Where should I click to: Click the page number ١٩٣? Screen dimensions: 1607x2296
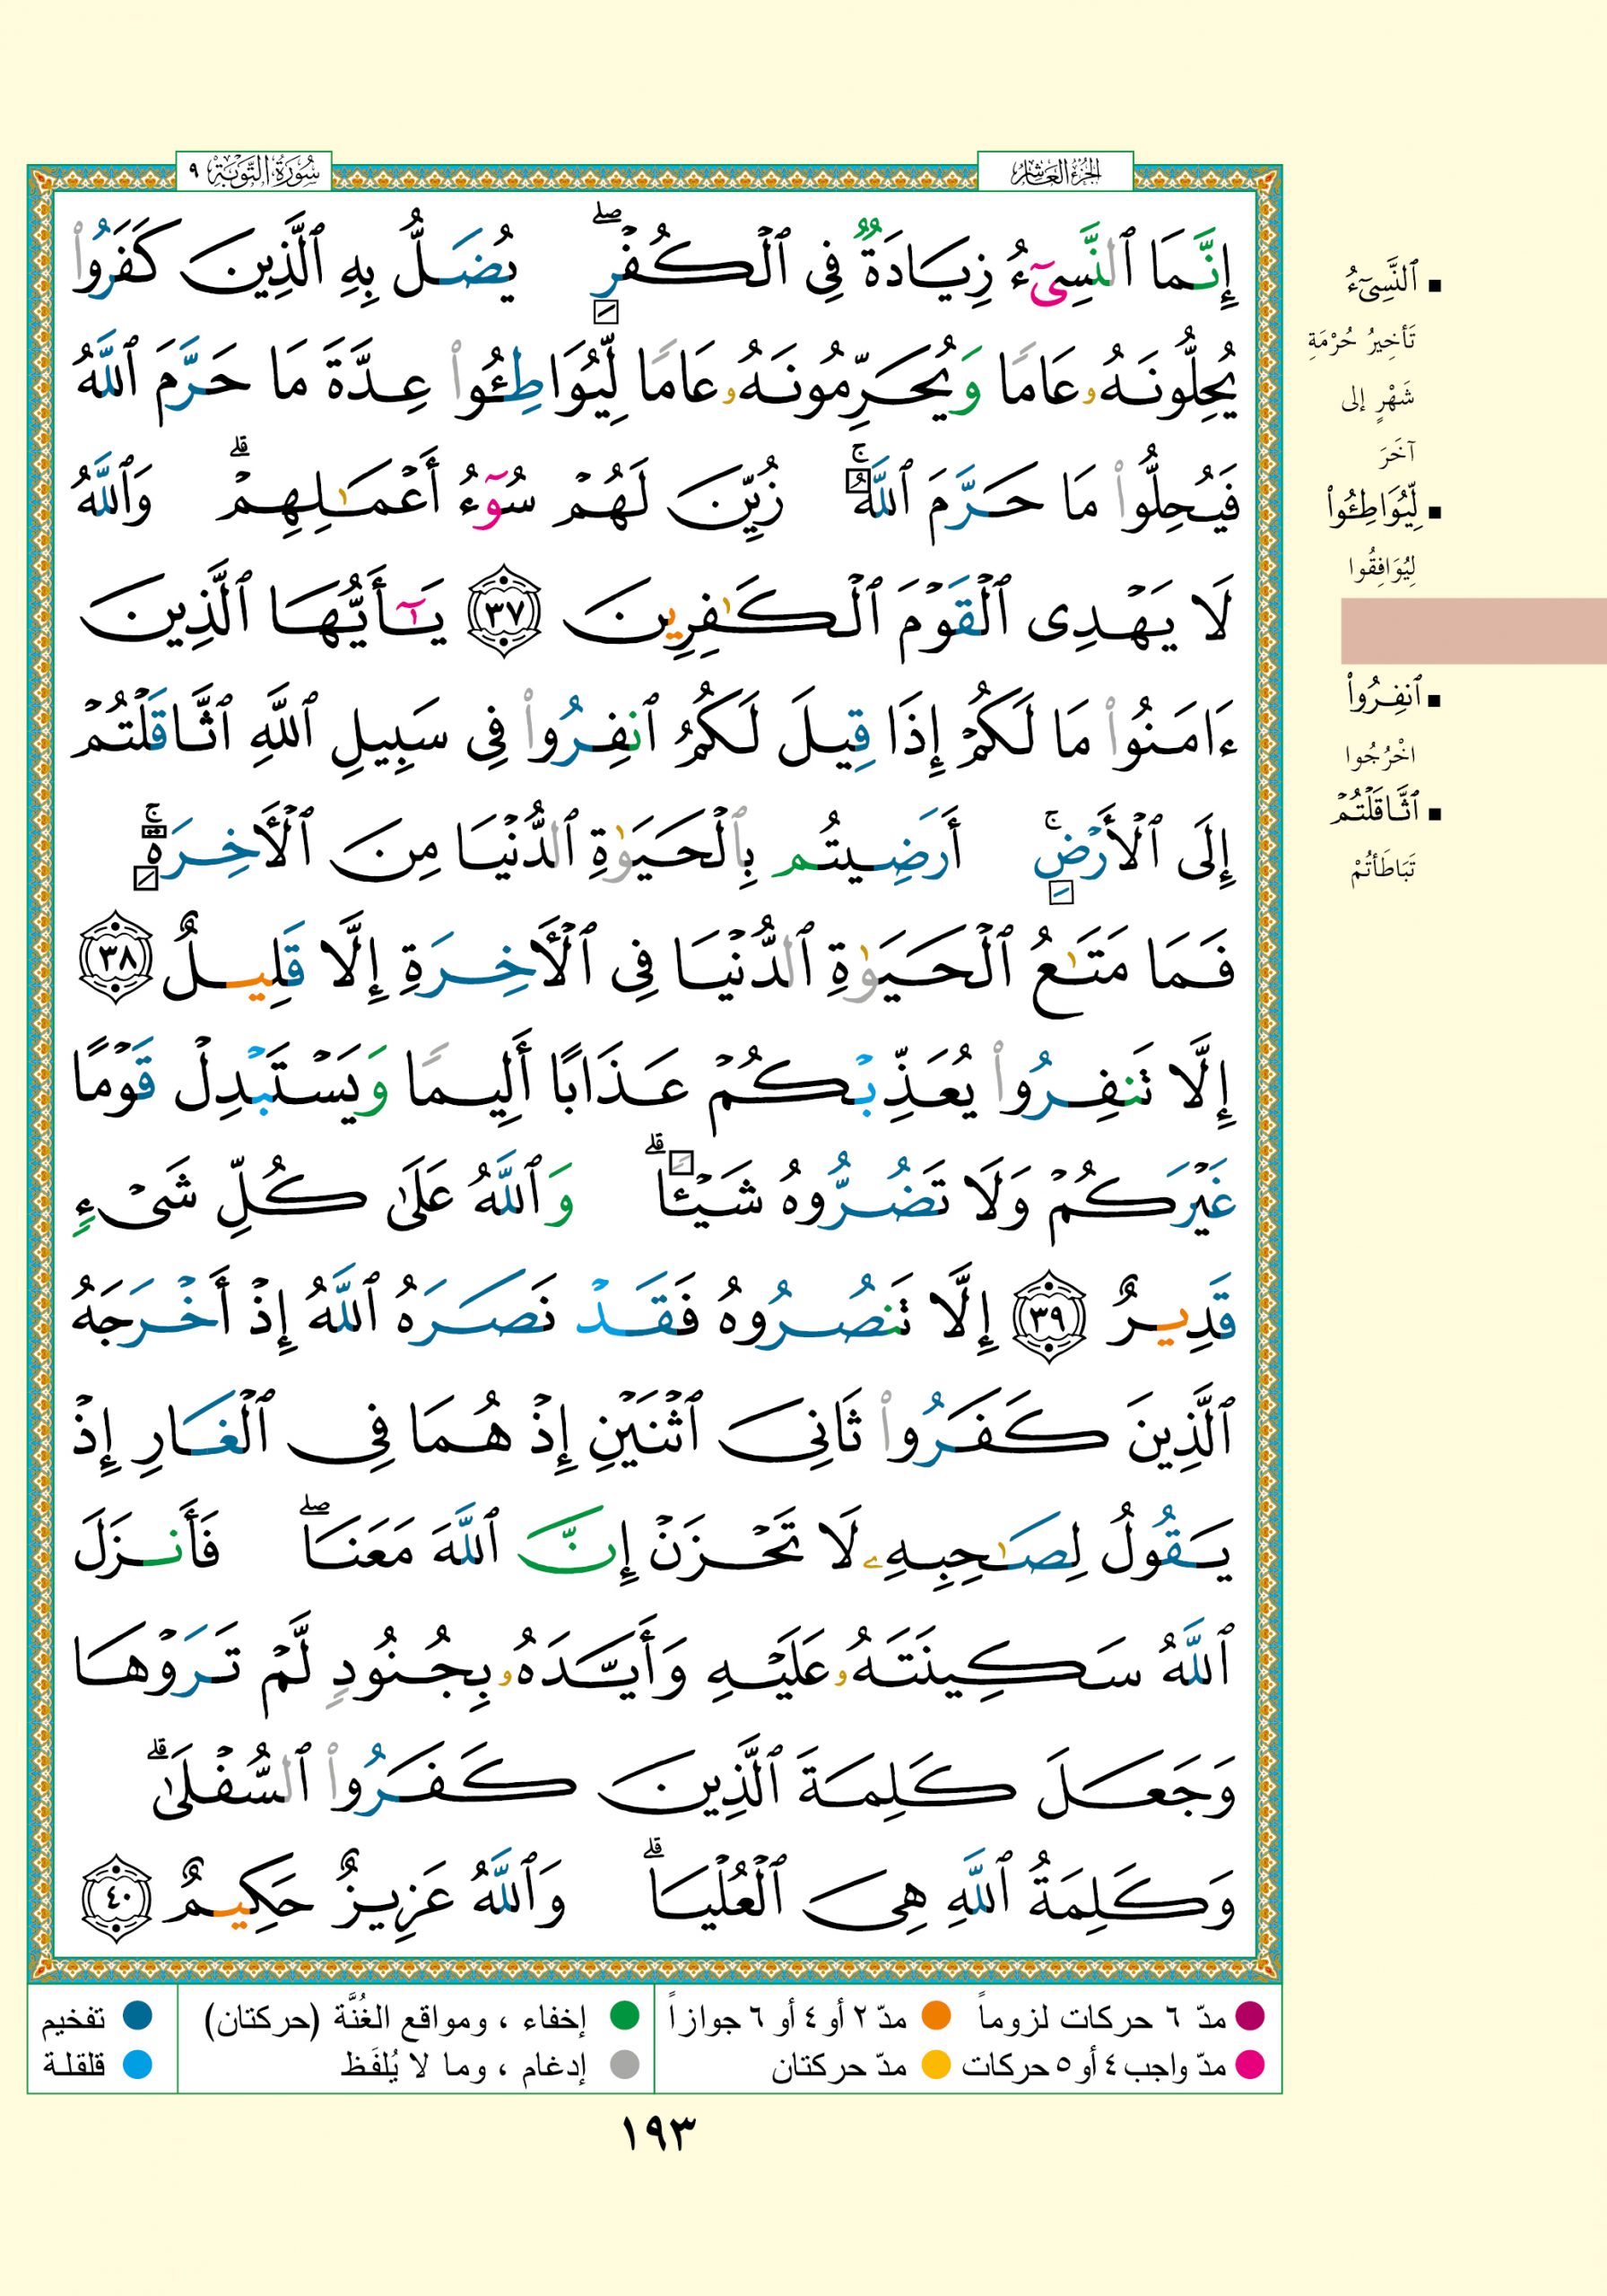pyautogui.click(x=657, y=2133)
